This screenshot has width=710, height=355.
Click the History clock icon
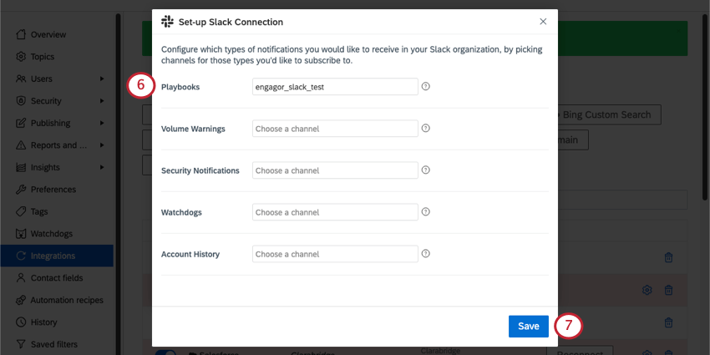pyautogui.click(x=21, y=322)
